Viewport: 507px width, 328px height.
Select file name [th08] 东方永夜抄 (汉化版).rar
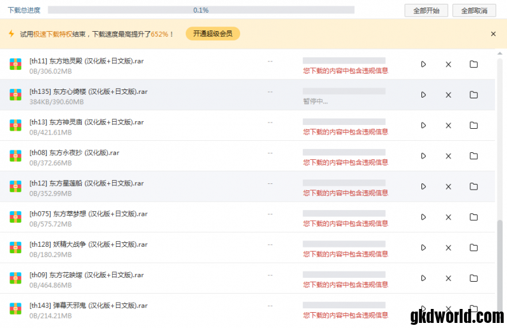pyautogui.click(x=74, y=152)
